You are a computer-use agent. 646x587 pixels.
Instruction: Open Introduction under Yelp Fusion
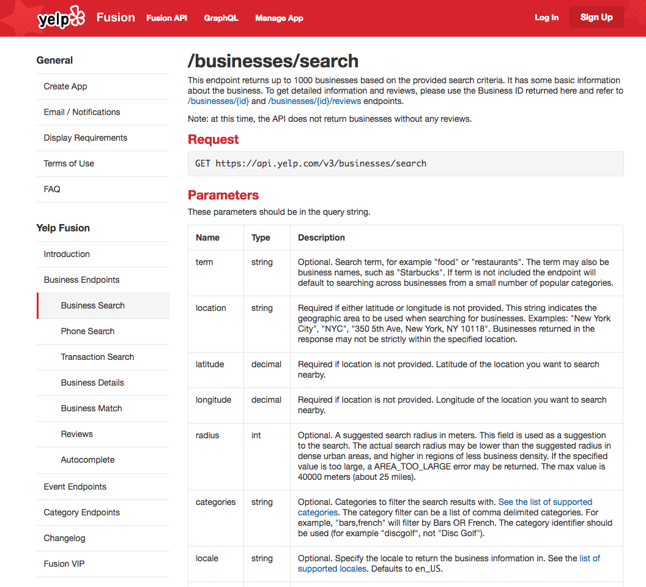[103, 255]
